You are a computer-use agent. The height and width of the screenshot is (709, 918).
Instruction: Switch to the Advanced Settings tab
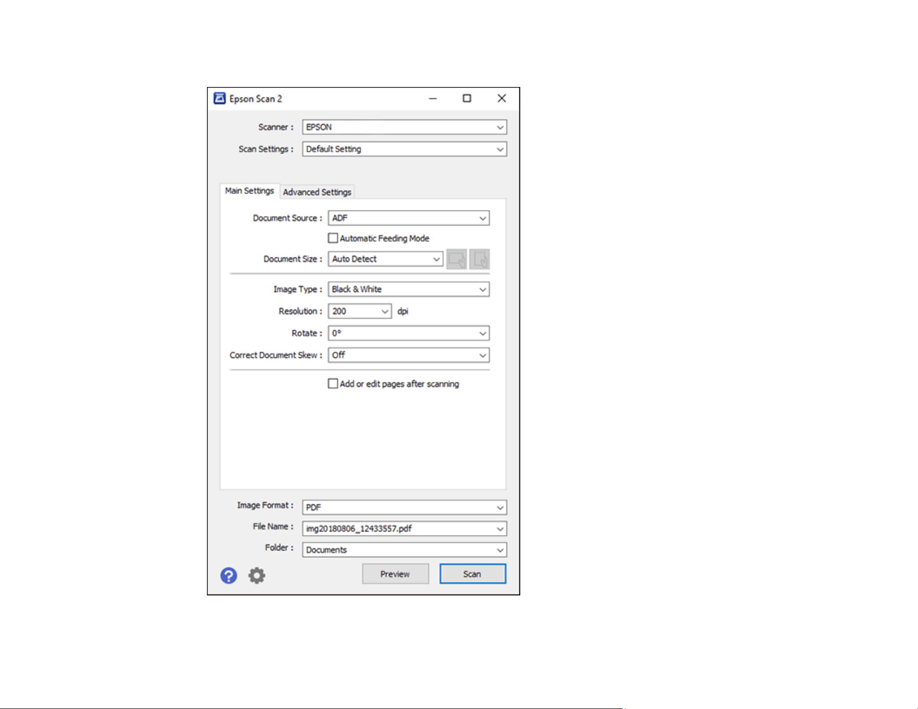(x=317, y=192)
